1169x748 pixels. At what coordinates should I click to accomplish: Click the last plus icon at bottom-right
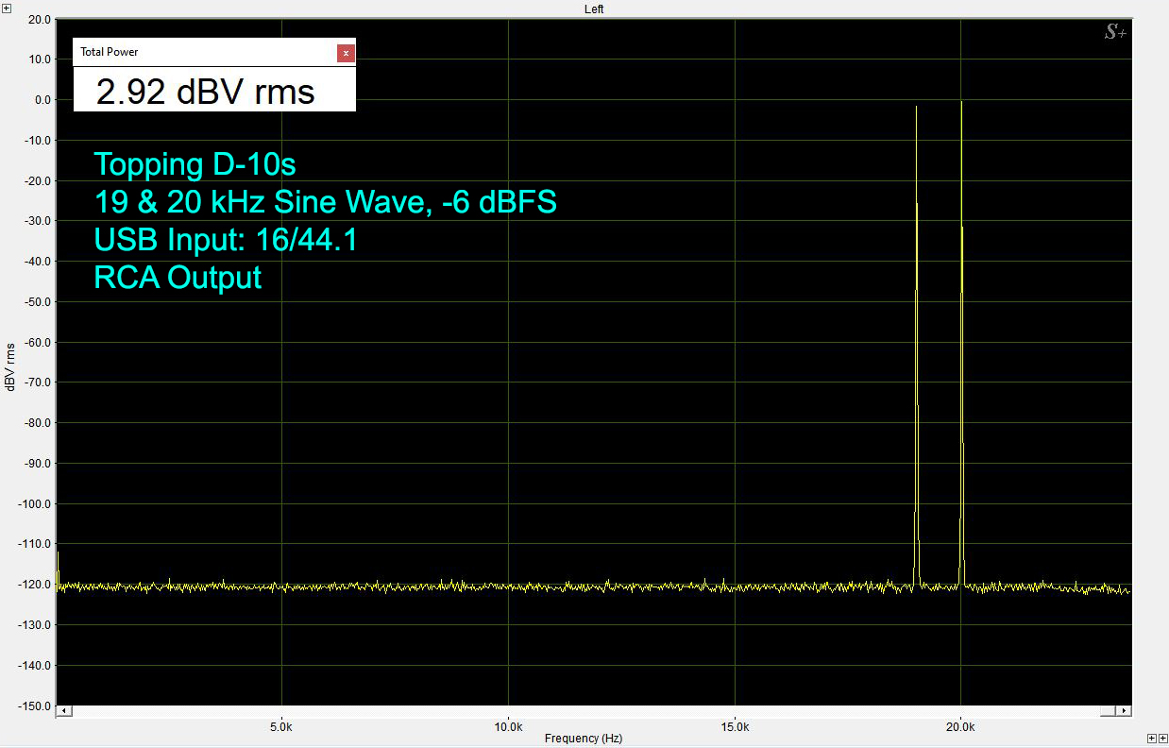tap(1161, 738)
